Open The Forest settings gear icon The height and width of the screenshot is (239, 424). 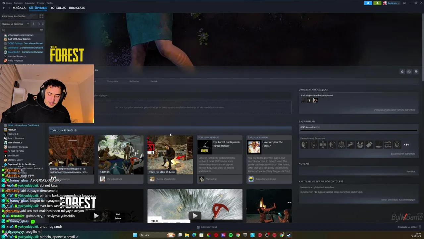402,72
